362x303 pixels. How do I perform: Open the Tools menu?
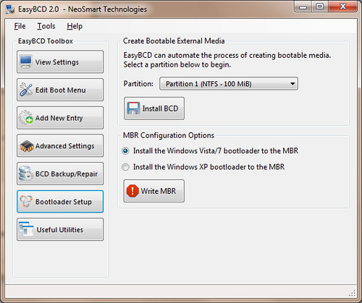pos(46,26)
